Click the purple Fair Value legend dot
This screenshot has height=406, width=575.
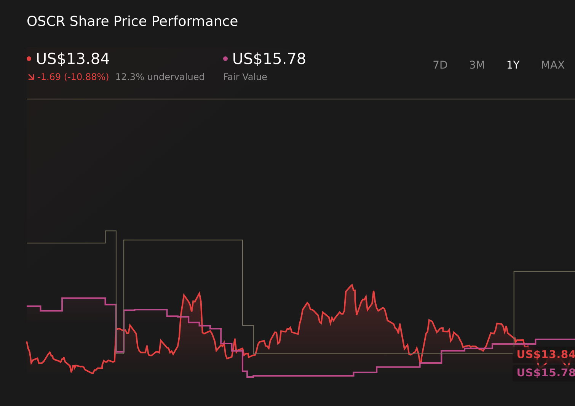pos(225,58)
